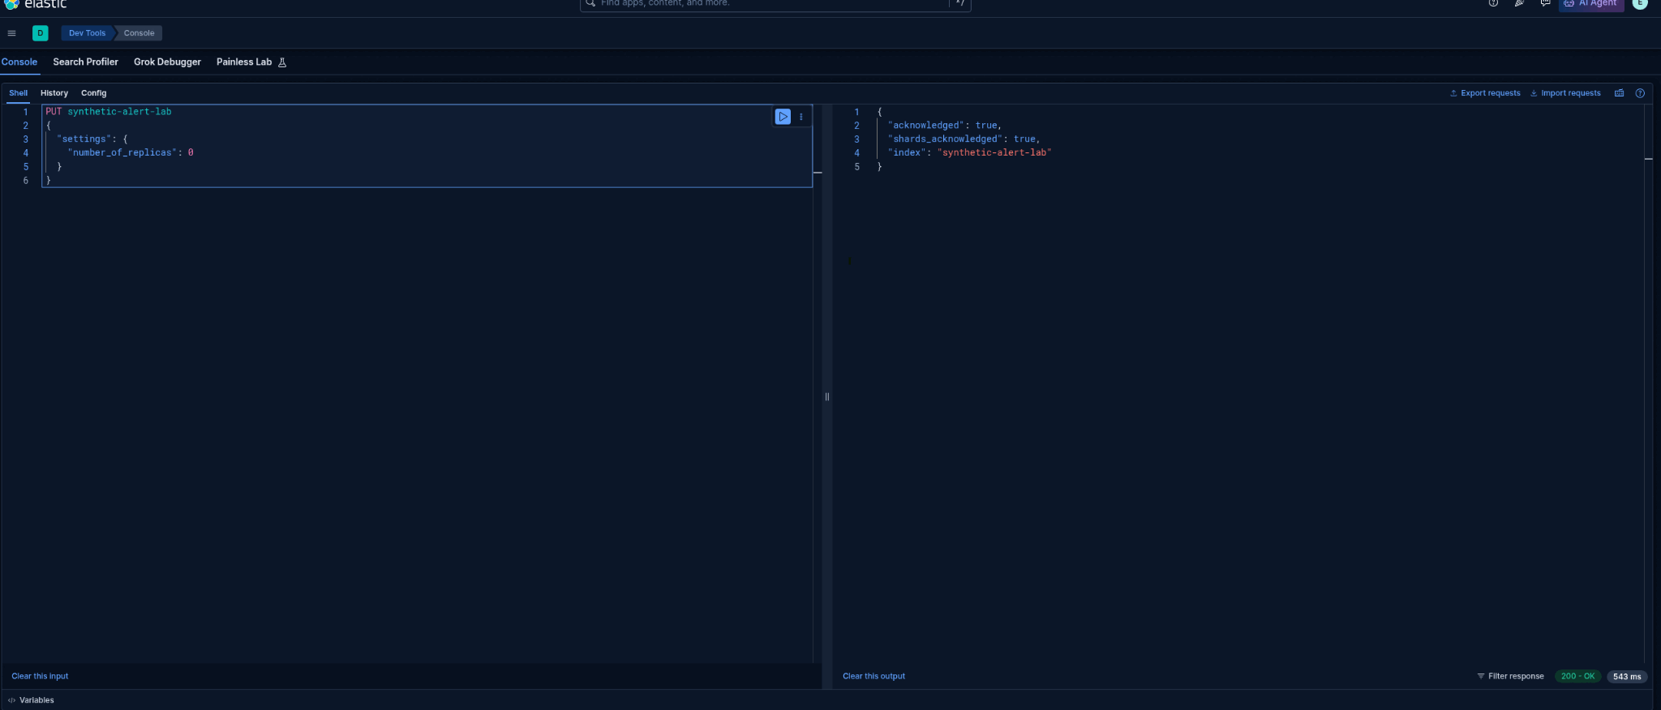
Task: Open the top-bar help menu icon
Action: [x=1493, y=3]
